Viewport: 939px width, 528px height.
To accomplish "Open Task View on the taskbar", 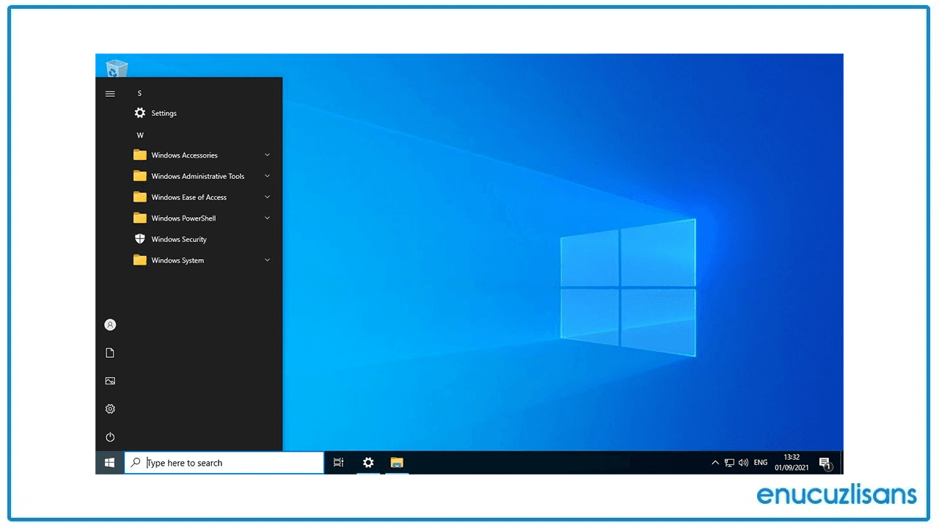I will pos(338,463).
